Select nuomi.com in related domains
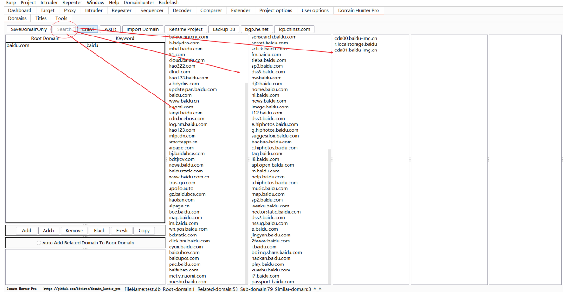Screen dimensions: 563x292 pyautogui.click(x=181, y=107)
